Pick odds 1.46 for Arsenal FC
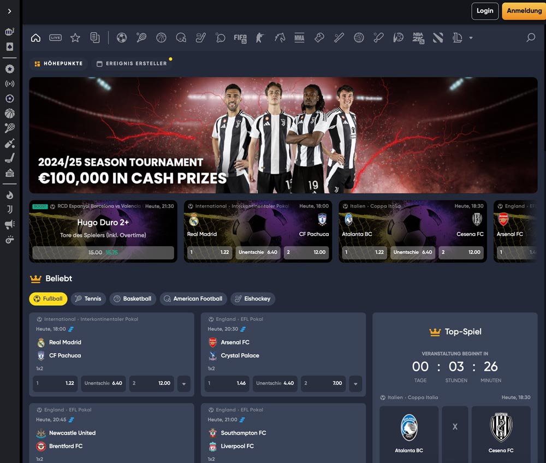546x463 pixels. pyautogui.click(x=227, y=383)
